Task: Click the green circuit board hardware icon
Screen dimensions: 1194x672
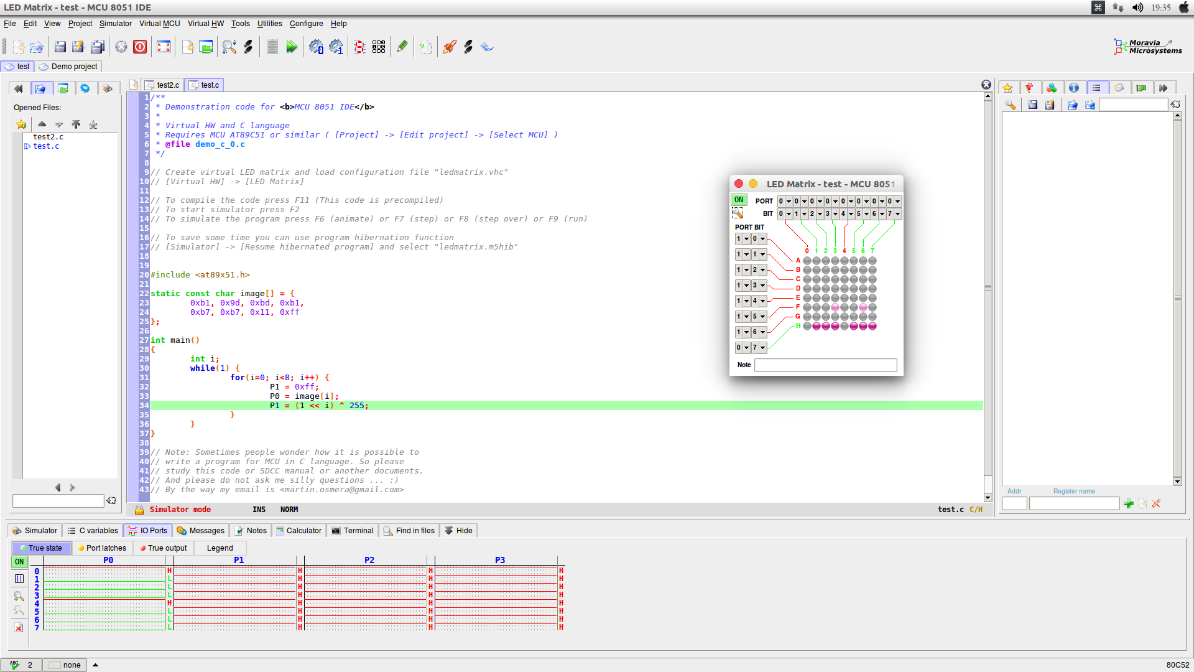Action: 1141,88
